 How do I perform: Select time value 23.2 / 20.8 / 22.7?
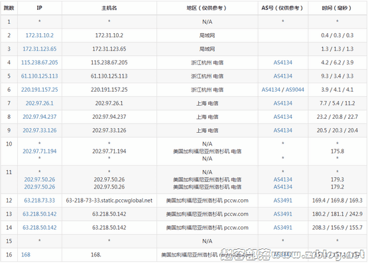click(x=337, y=117)
